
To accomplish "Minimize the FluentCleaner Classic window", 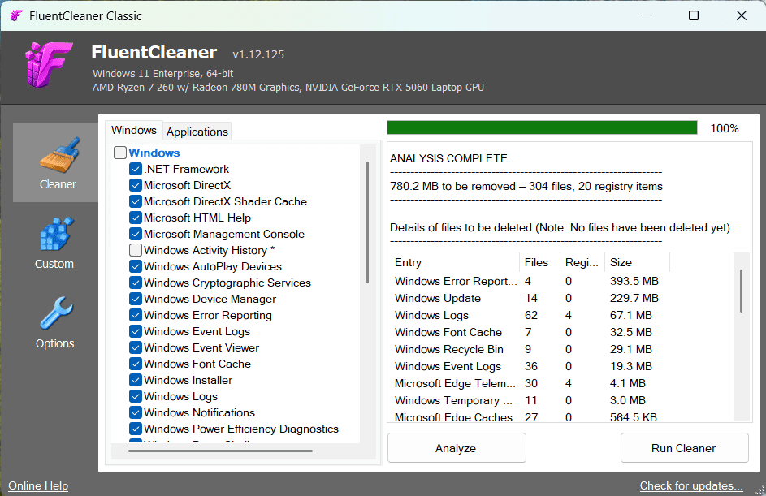I will pyautogui.click(x=647, y=15).
